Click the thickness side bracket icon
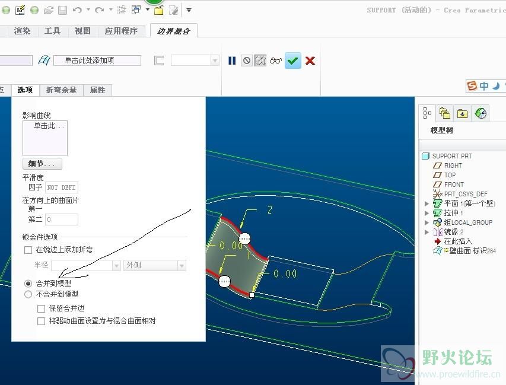The width and height of the screenshot is (506, 385). click(x=159, y=61)
